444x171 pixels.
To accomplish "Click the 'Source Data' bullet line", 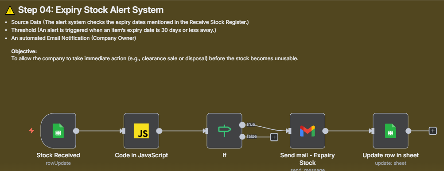I will coord(130,22).
